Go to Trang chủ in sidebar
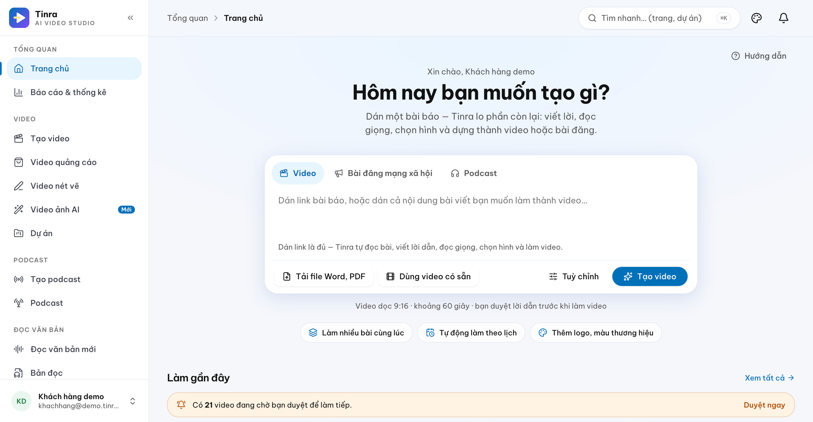The width and height of the screenshot is (813, 422). point(74,69)
